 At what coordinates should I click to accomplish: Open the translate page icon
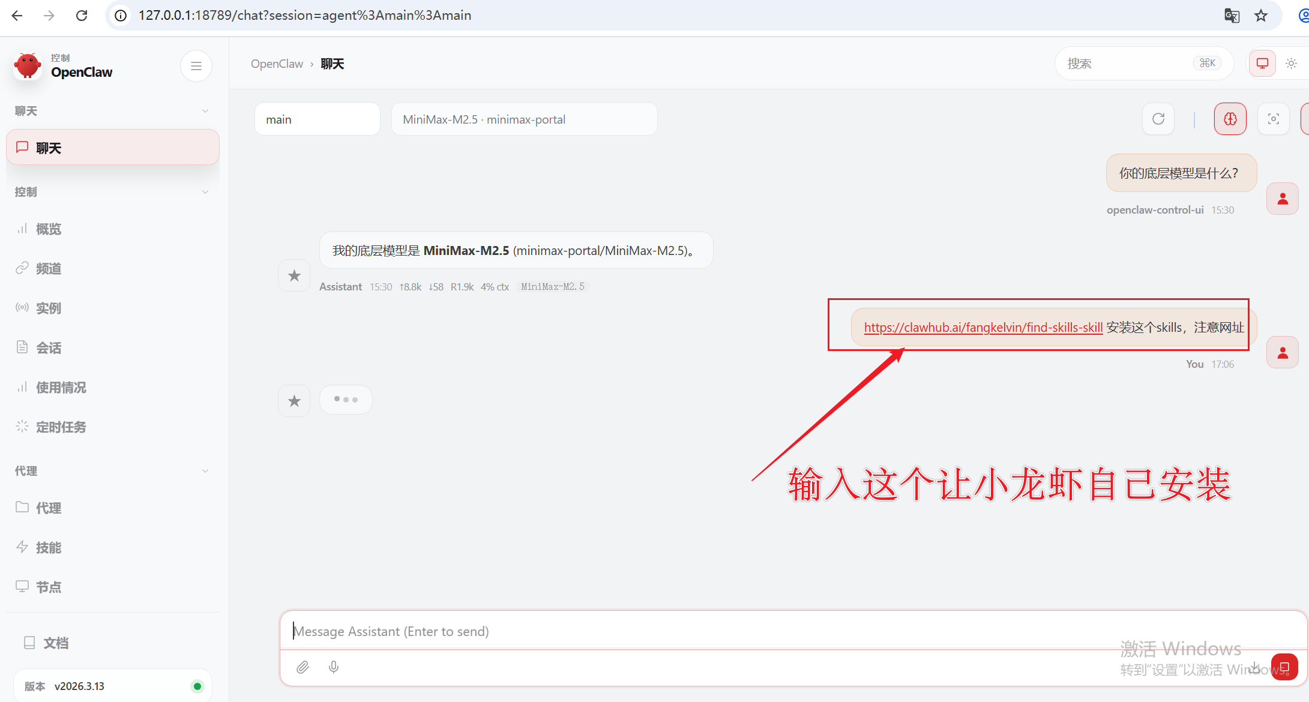point(1232,16)
